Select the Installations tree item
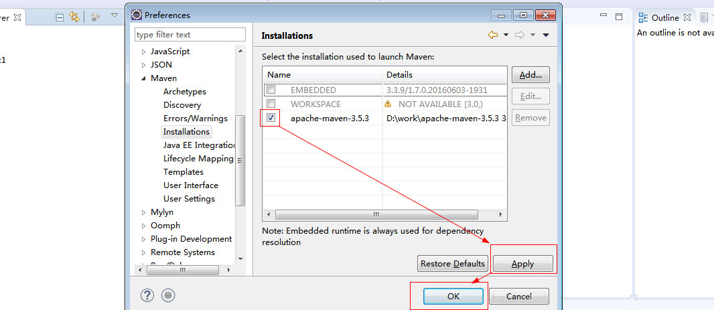This screenshot has width=714, height=310. [x=186, y=131]
